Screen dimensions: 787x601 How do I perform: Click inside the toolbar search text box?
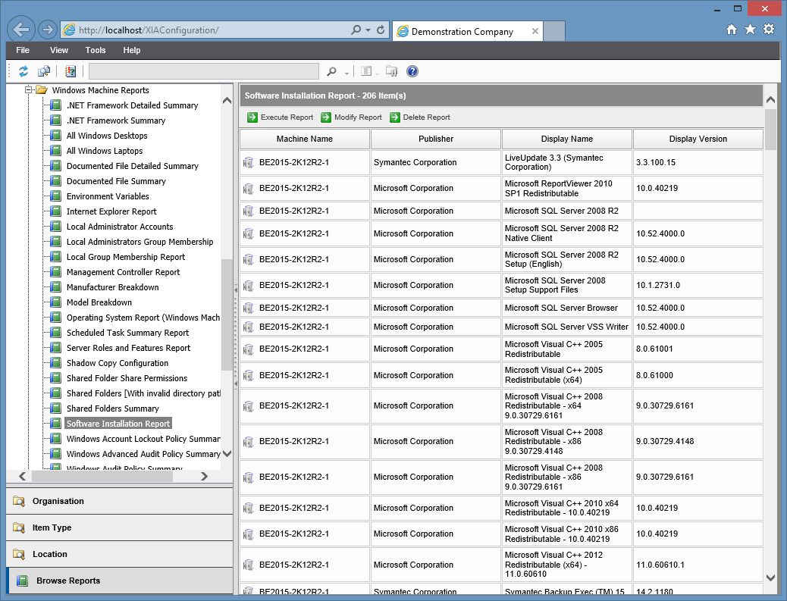pos(204,71)
